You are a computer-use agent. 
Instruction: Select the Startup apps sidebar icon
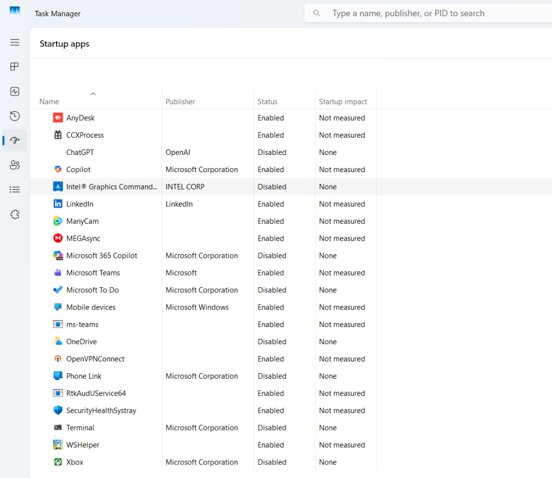15,140
